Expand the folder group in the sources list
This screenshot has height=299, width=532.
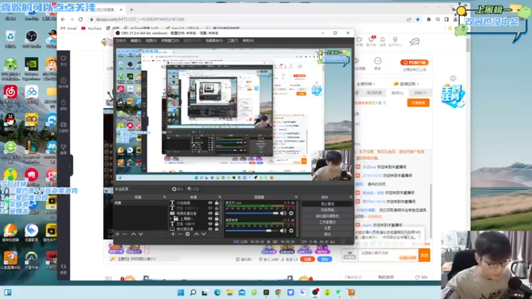click(x=171, y=219)
